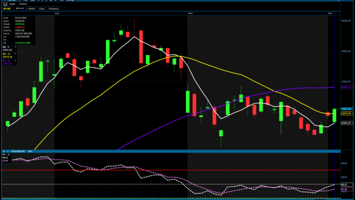Close the RSI indicator panel

4,151
